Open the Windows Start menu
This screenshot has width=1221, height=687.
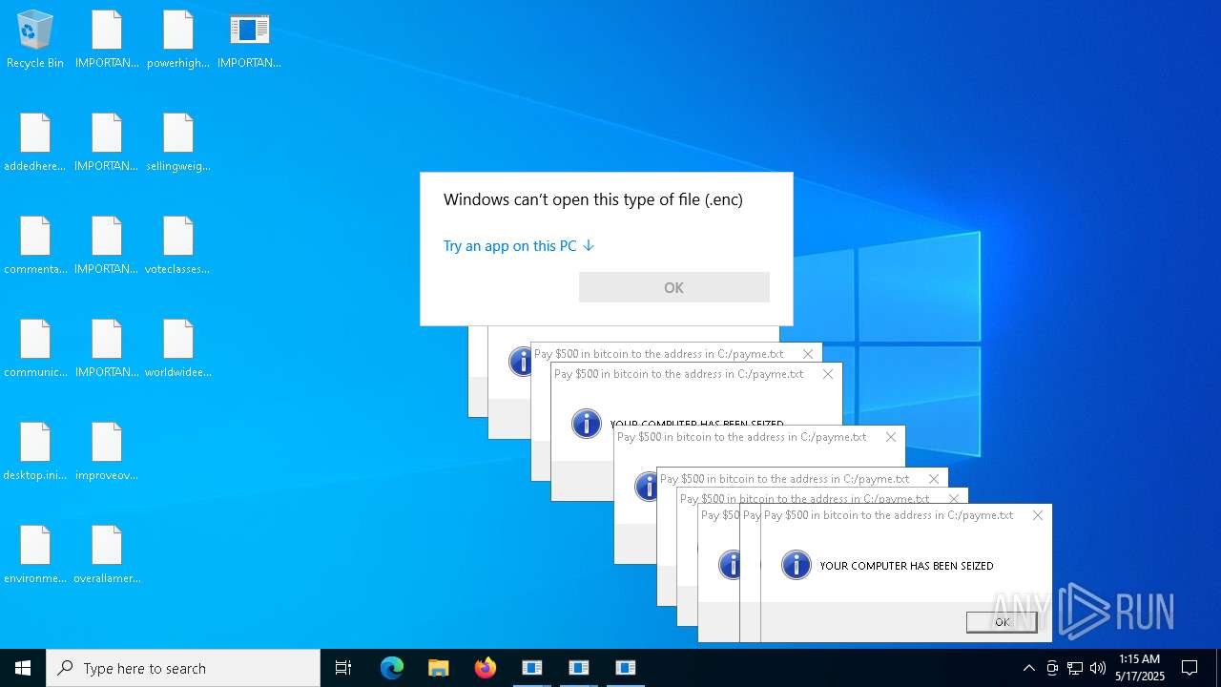pos(23,668)
